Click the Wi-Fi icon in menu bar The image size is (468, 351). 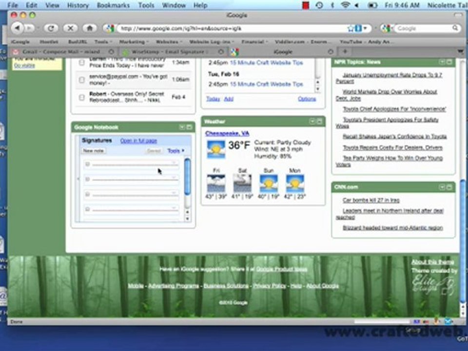click(x=345, y=5)
